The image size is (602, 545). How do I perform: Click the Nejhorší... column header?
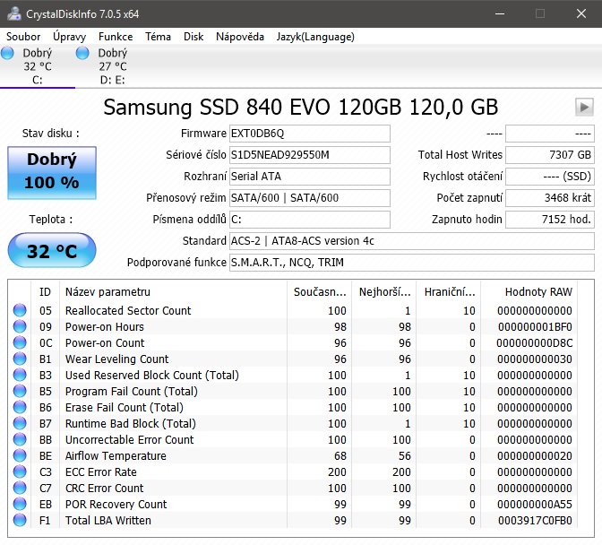pos(384,292)
